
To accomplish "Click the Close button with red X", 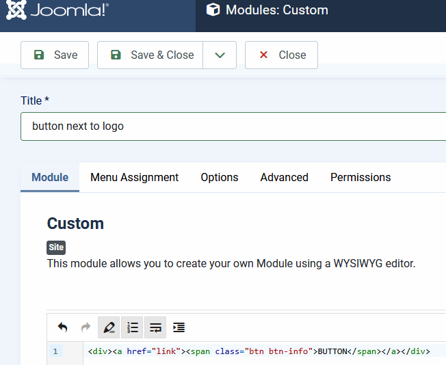I will coord(281,55).
